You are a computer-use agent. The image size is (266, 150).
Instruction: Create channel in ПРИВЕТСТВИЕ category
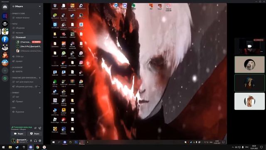[x=40, y=13]
